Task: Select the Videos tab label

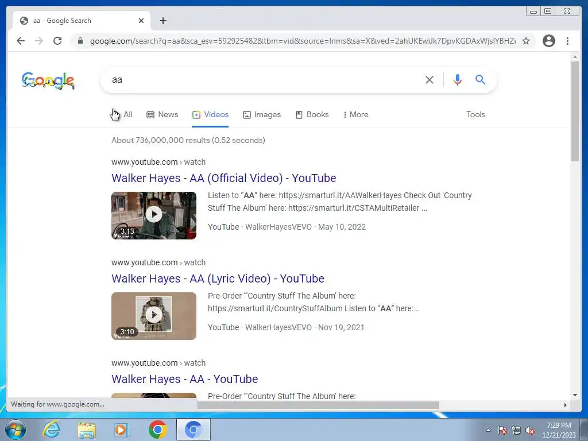Action: 216,114
